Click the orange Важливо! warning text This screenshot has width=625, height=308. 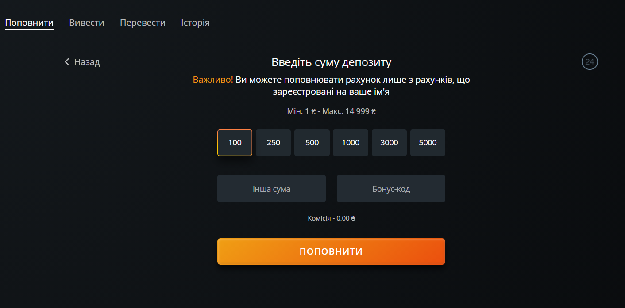(x=213, y=80)
